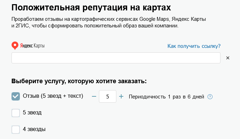Click the Периодичность 1 раз в 6 дней text
240x139 pixels.
click(x=166, y=97)
